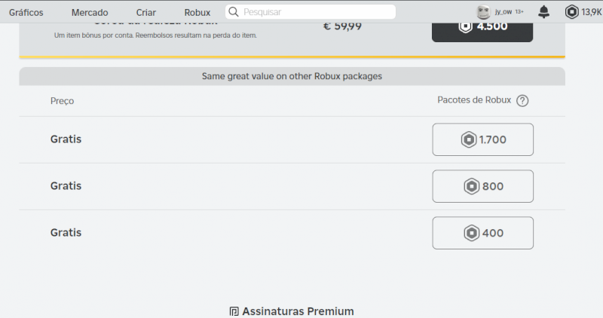Click the Same great value banner
The image size is (603, 318).
[x=292, y=76]
